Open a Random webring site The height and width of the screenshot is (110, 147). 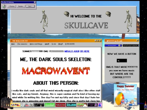(21, 6)
